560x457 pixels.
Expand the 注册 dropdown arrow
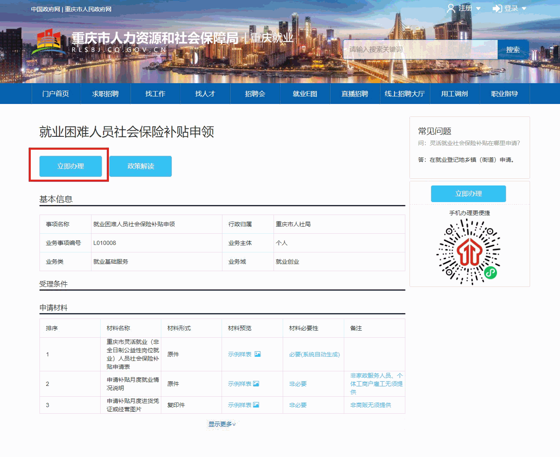(478, 9)
